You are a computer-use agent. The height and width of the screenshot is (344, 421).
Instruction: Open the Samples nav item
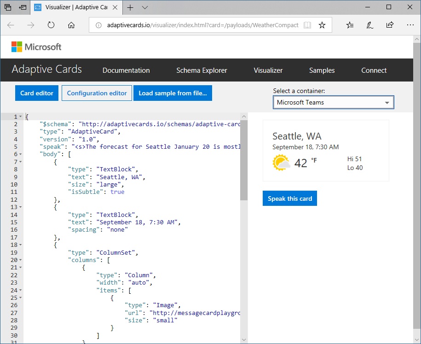pyautogui.click(x=322, y=70)
